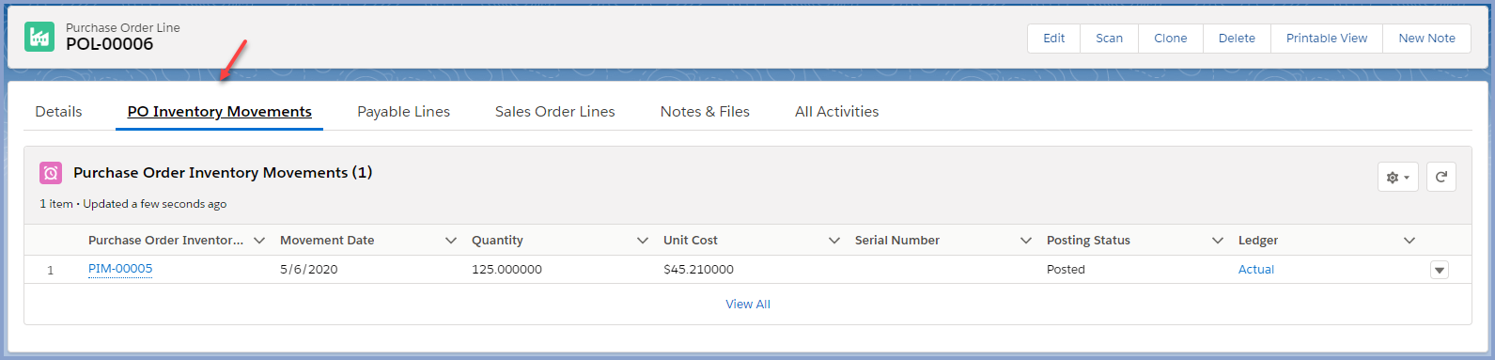The height and width of the screenshot is (360, 1495).
Task: Go to the Sales Order Lines tab
Action: tap(555, 111)
